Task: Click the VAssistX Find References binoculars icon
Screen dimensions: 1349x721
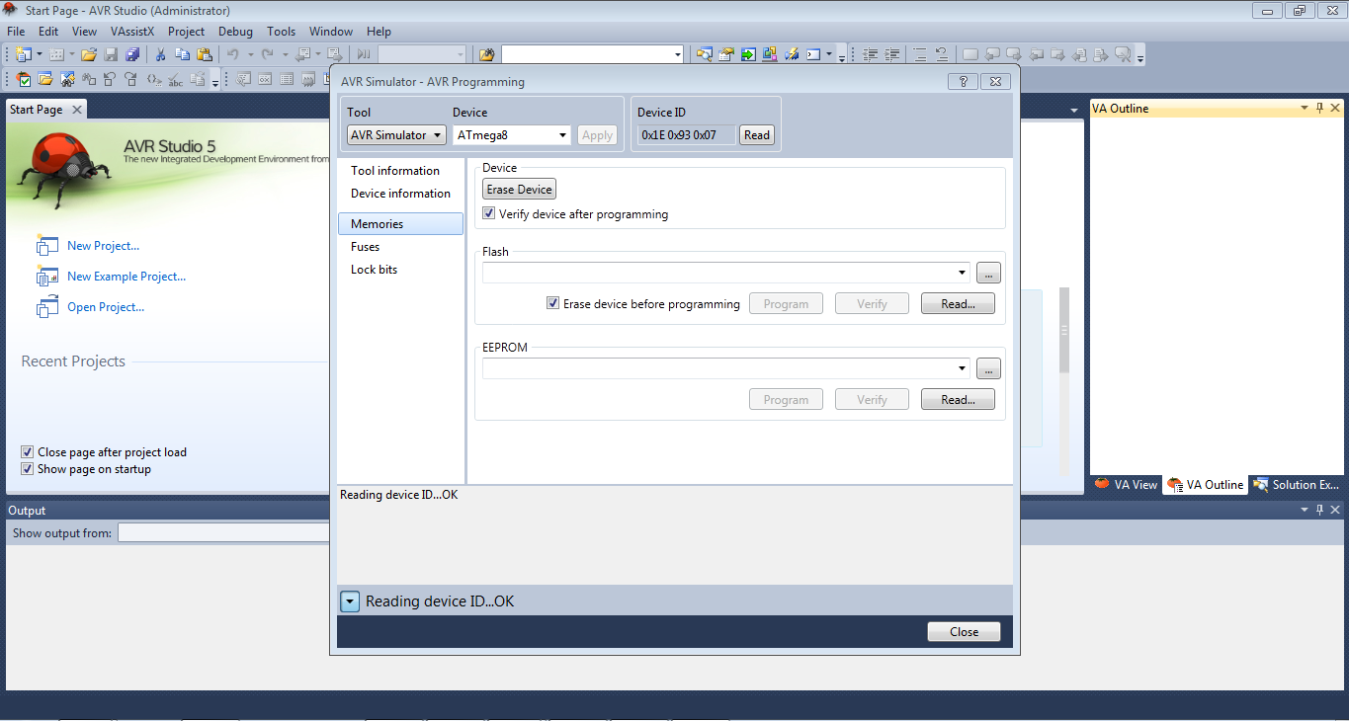Action: [x=88, y=79]
